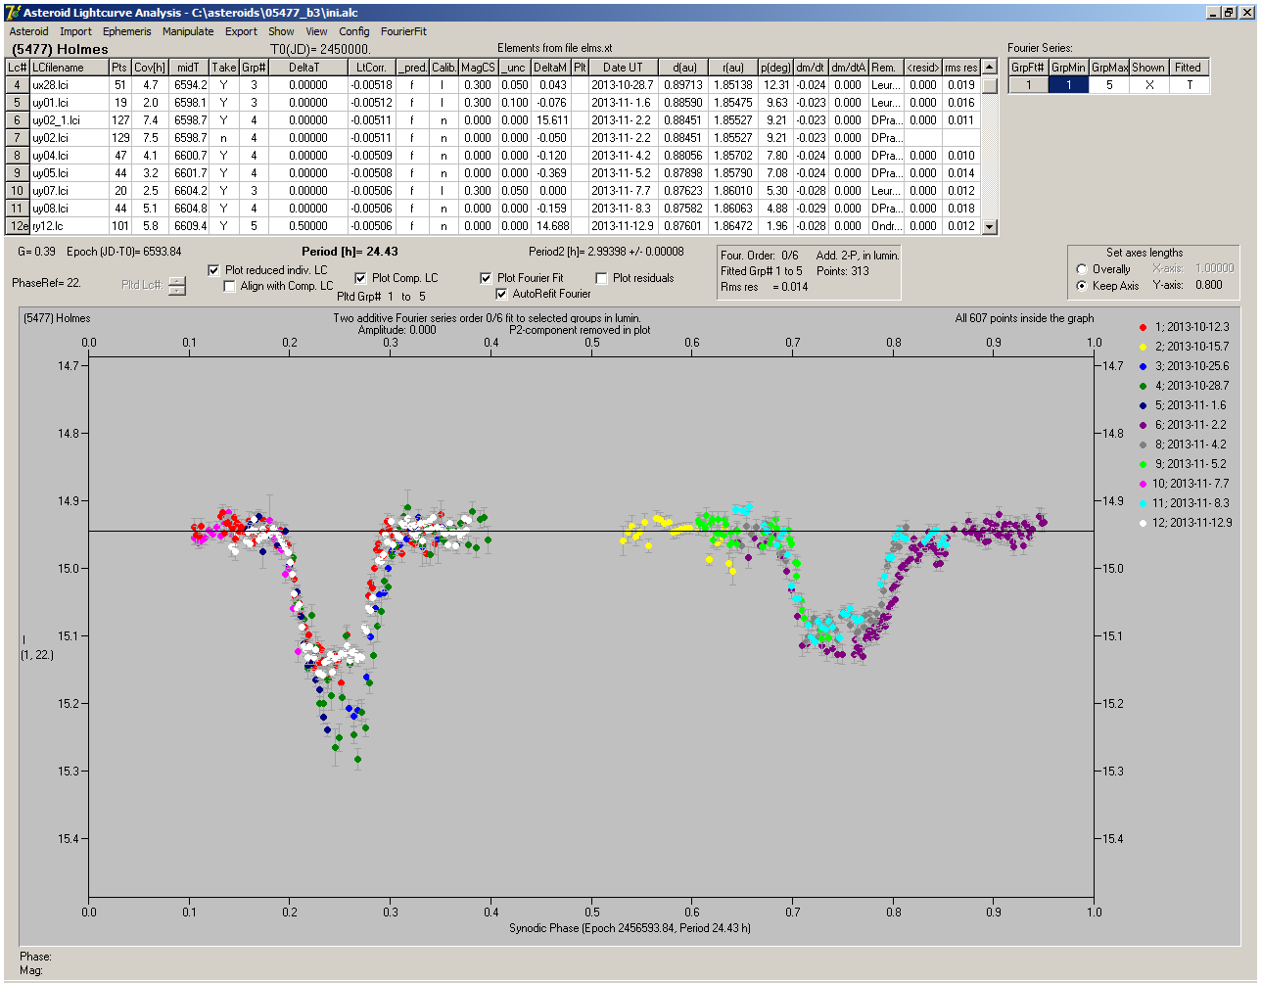Click the ux28.lci filename cell

pyautogui.click(x=69, y=85)
